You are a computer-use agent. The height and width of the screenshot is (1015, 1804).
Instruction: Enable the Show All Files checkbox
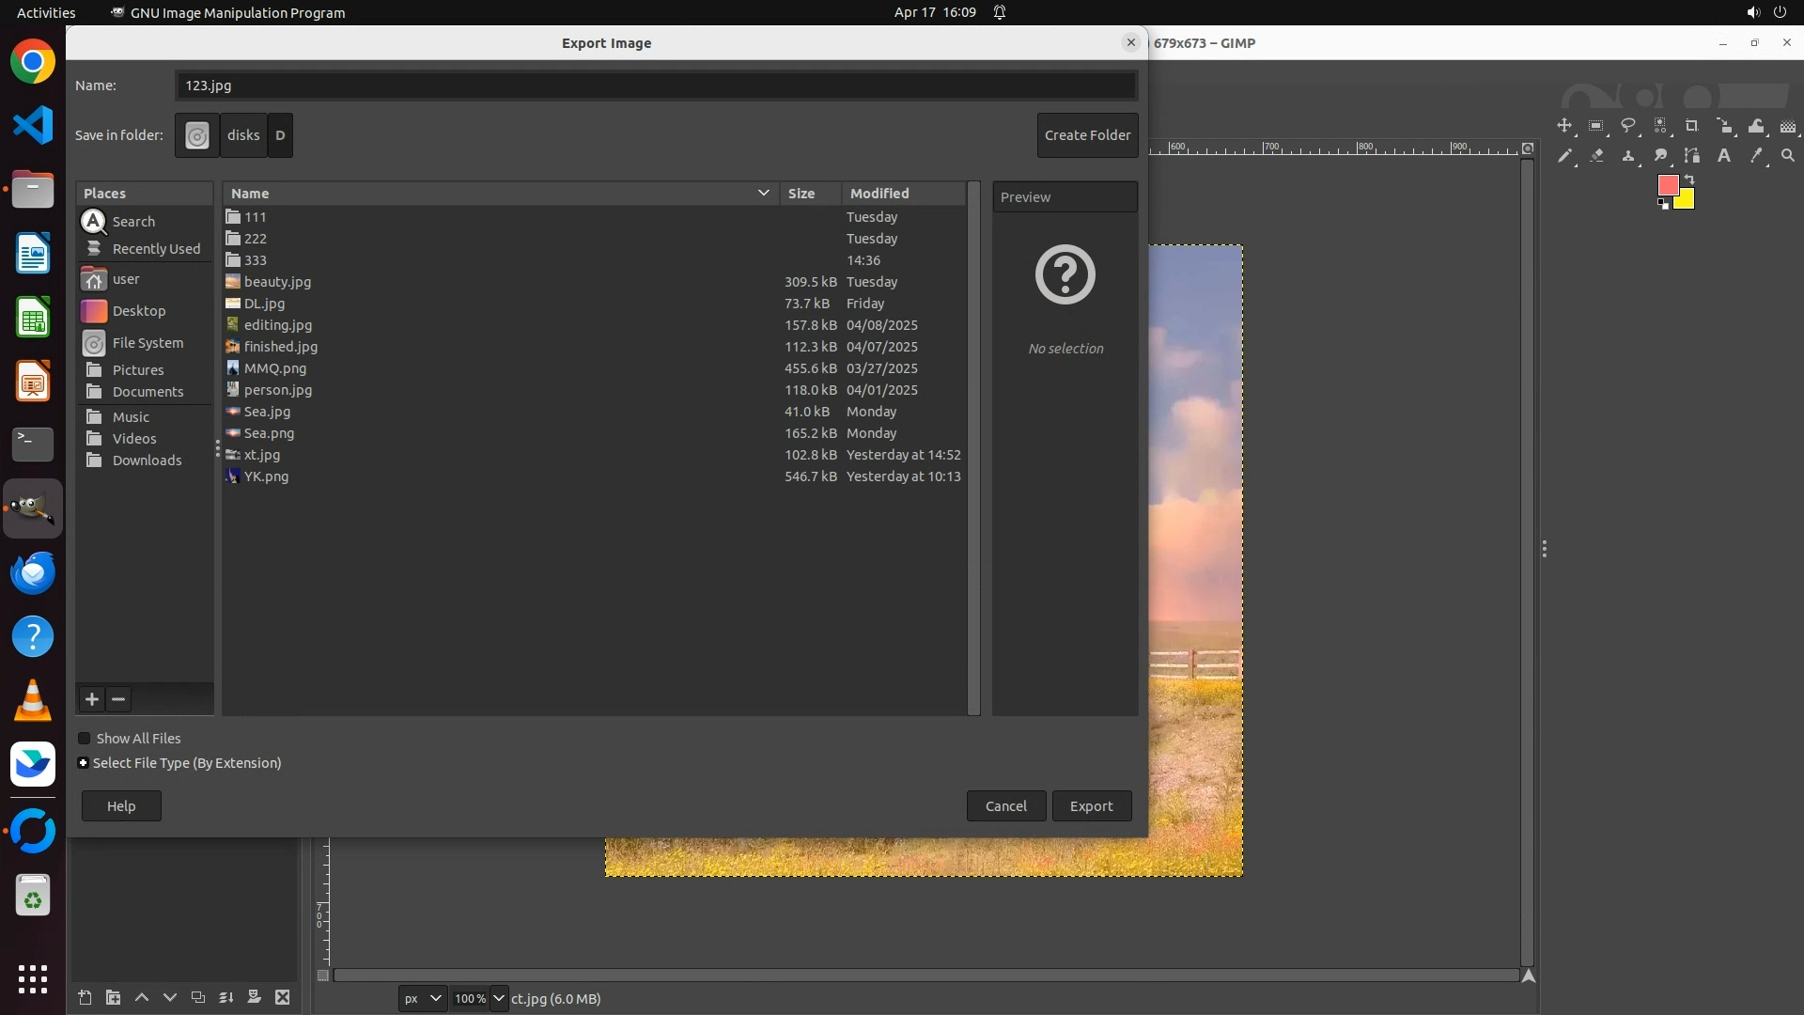(x=85, y=739)
